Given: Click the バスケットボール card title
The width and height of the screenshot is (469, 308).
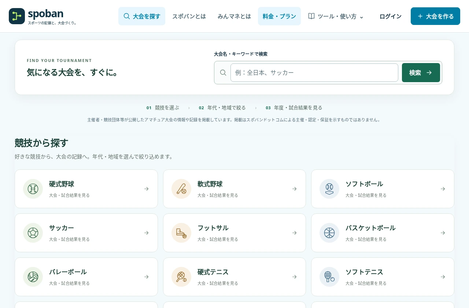Looking at the screenshot, I should [370, 228].
